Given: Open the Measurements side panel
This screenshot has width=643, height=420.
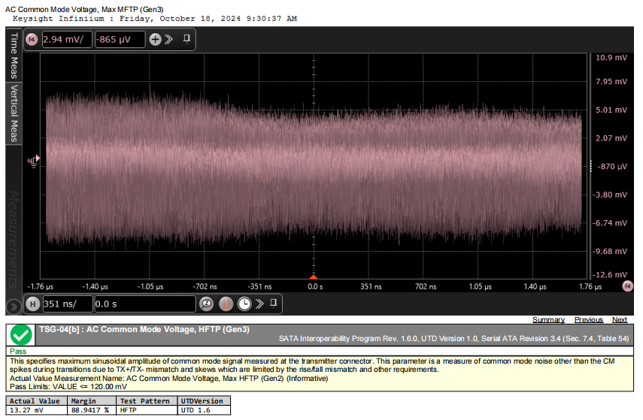Looking at the screenshot, I should [14, 240].
